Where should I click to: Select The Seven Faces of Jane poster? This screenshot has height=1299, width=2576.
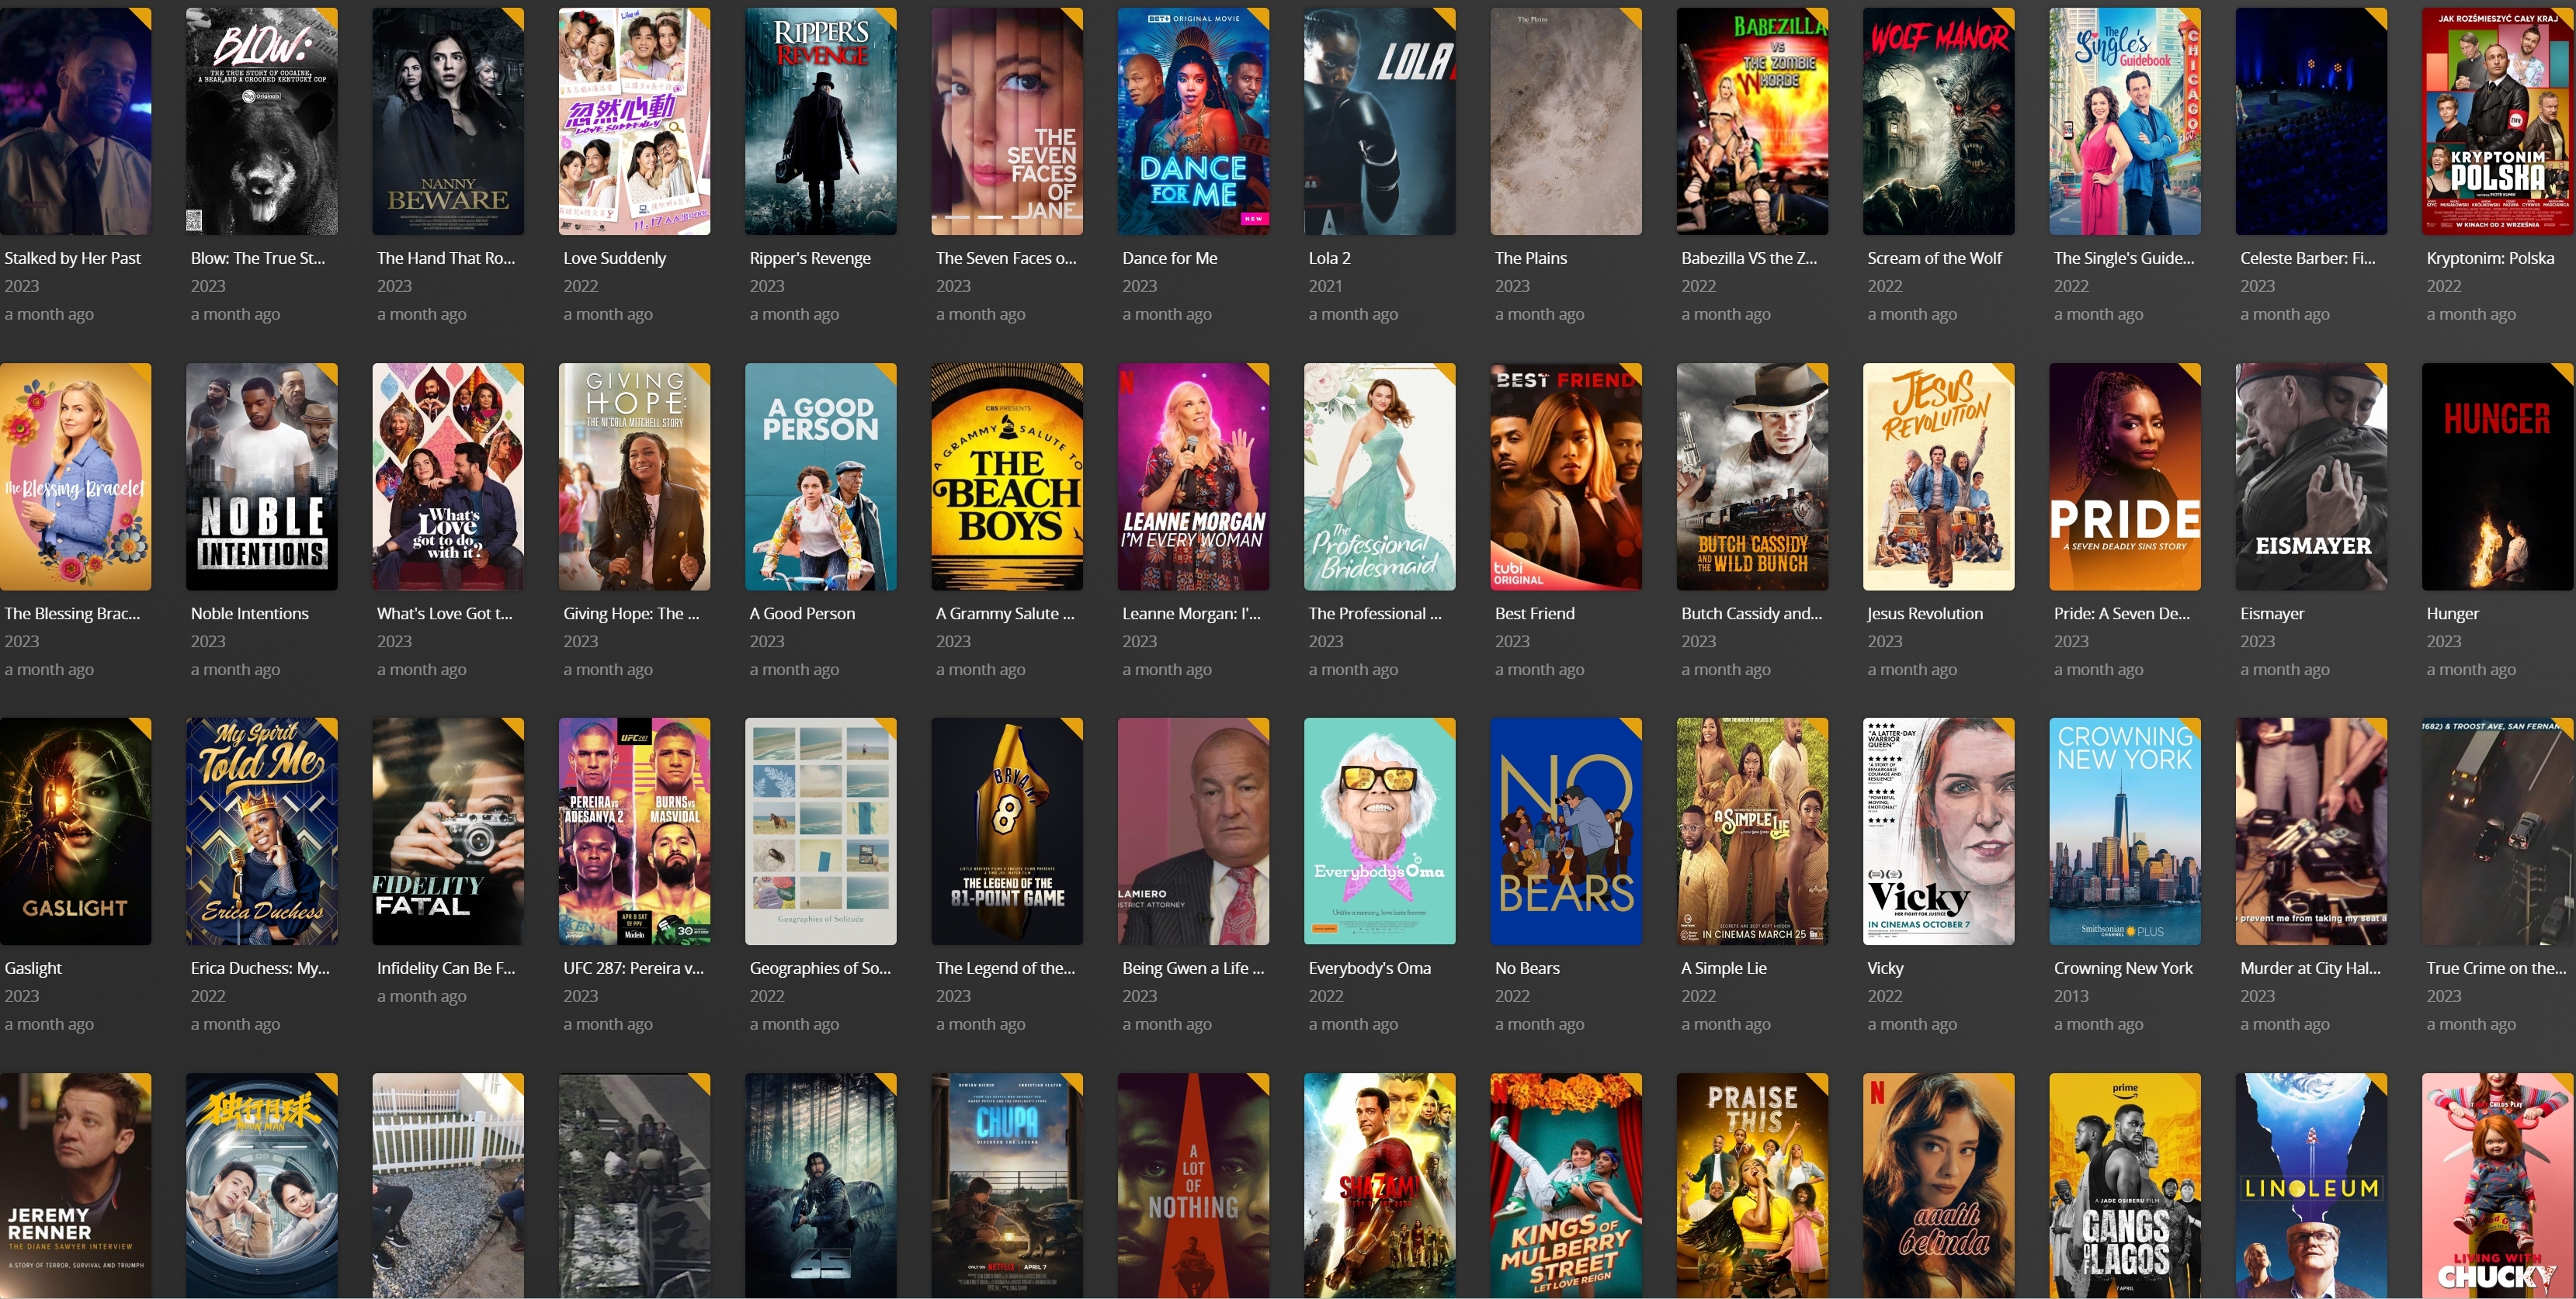pyautogui.click(x=1007, y=122)
